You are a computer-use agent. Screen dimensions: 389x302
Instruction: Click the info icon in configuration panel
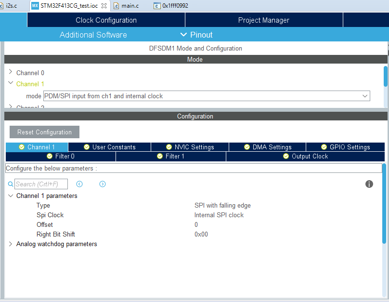(x=369, y=184)
